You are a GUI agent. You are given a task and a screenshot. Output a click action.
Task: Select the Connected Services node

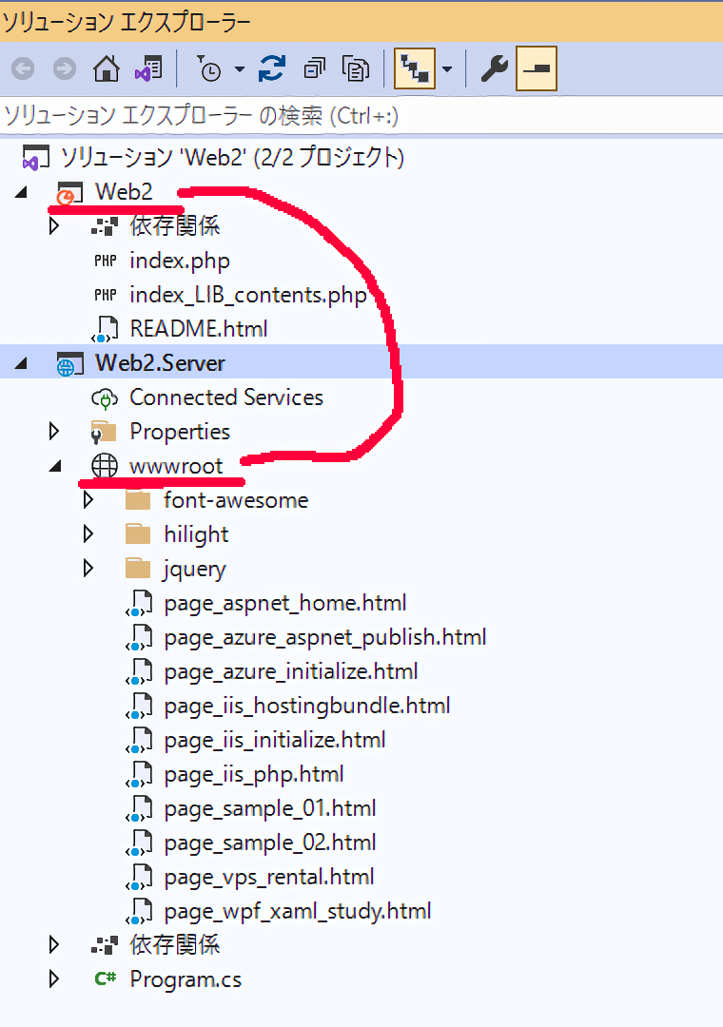click(x=225, y=397)
